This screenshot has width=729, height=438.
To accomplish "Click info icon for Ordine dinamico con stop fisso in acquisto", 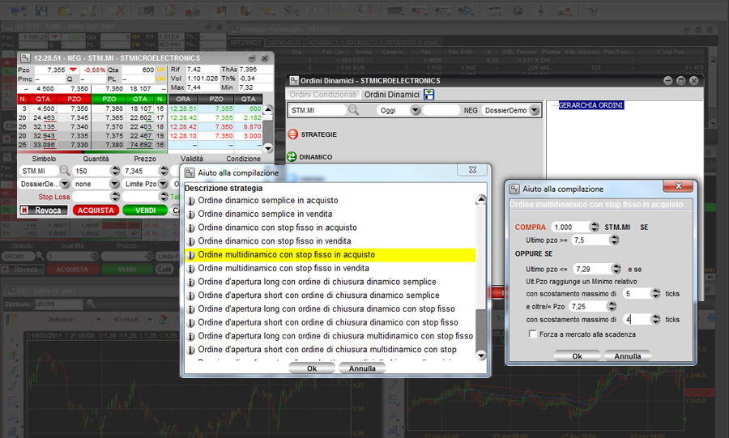I will (190, 228).
